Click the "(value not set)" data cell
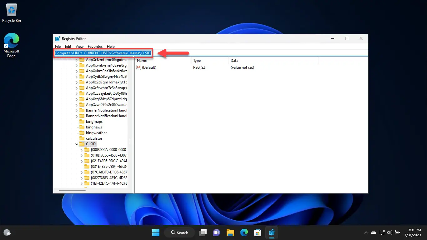Image resolution: width=427 pixels, height=240 pixels. pyautogui.click(x=242, y=67)
